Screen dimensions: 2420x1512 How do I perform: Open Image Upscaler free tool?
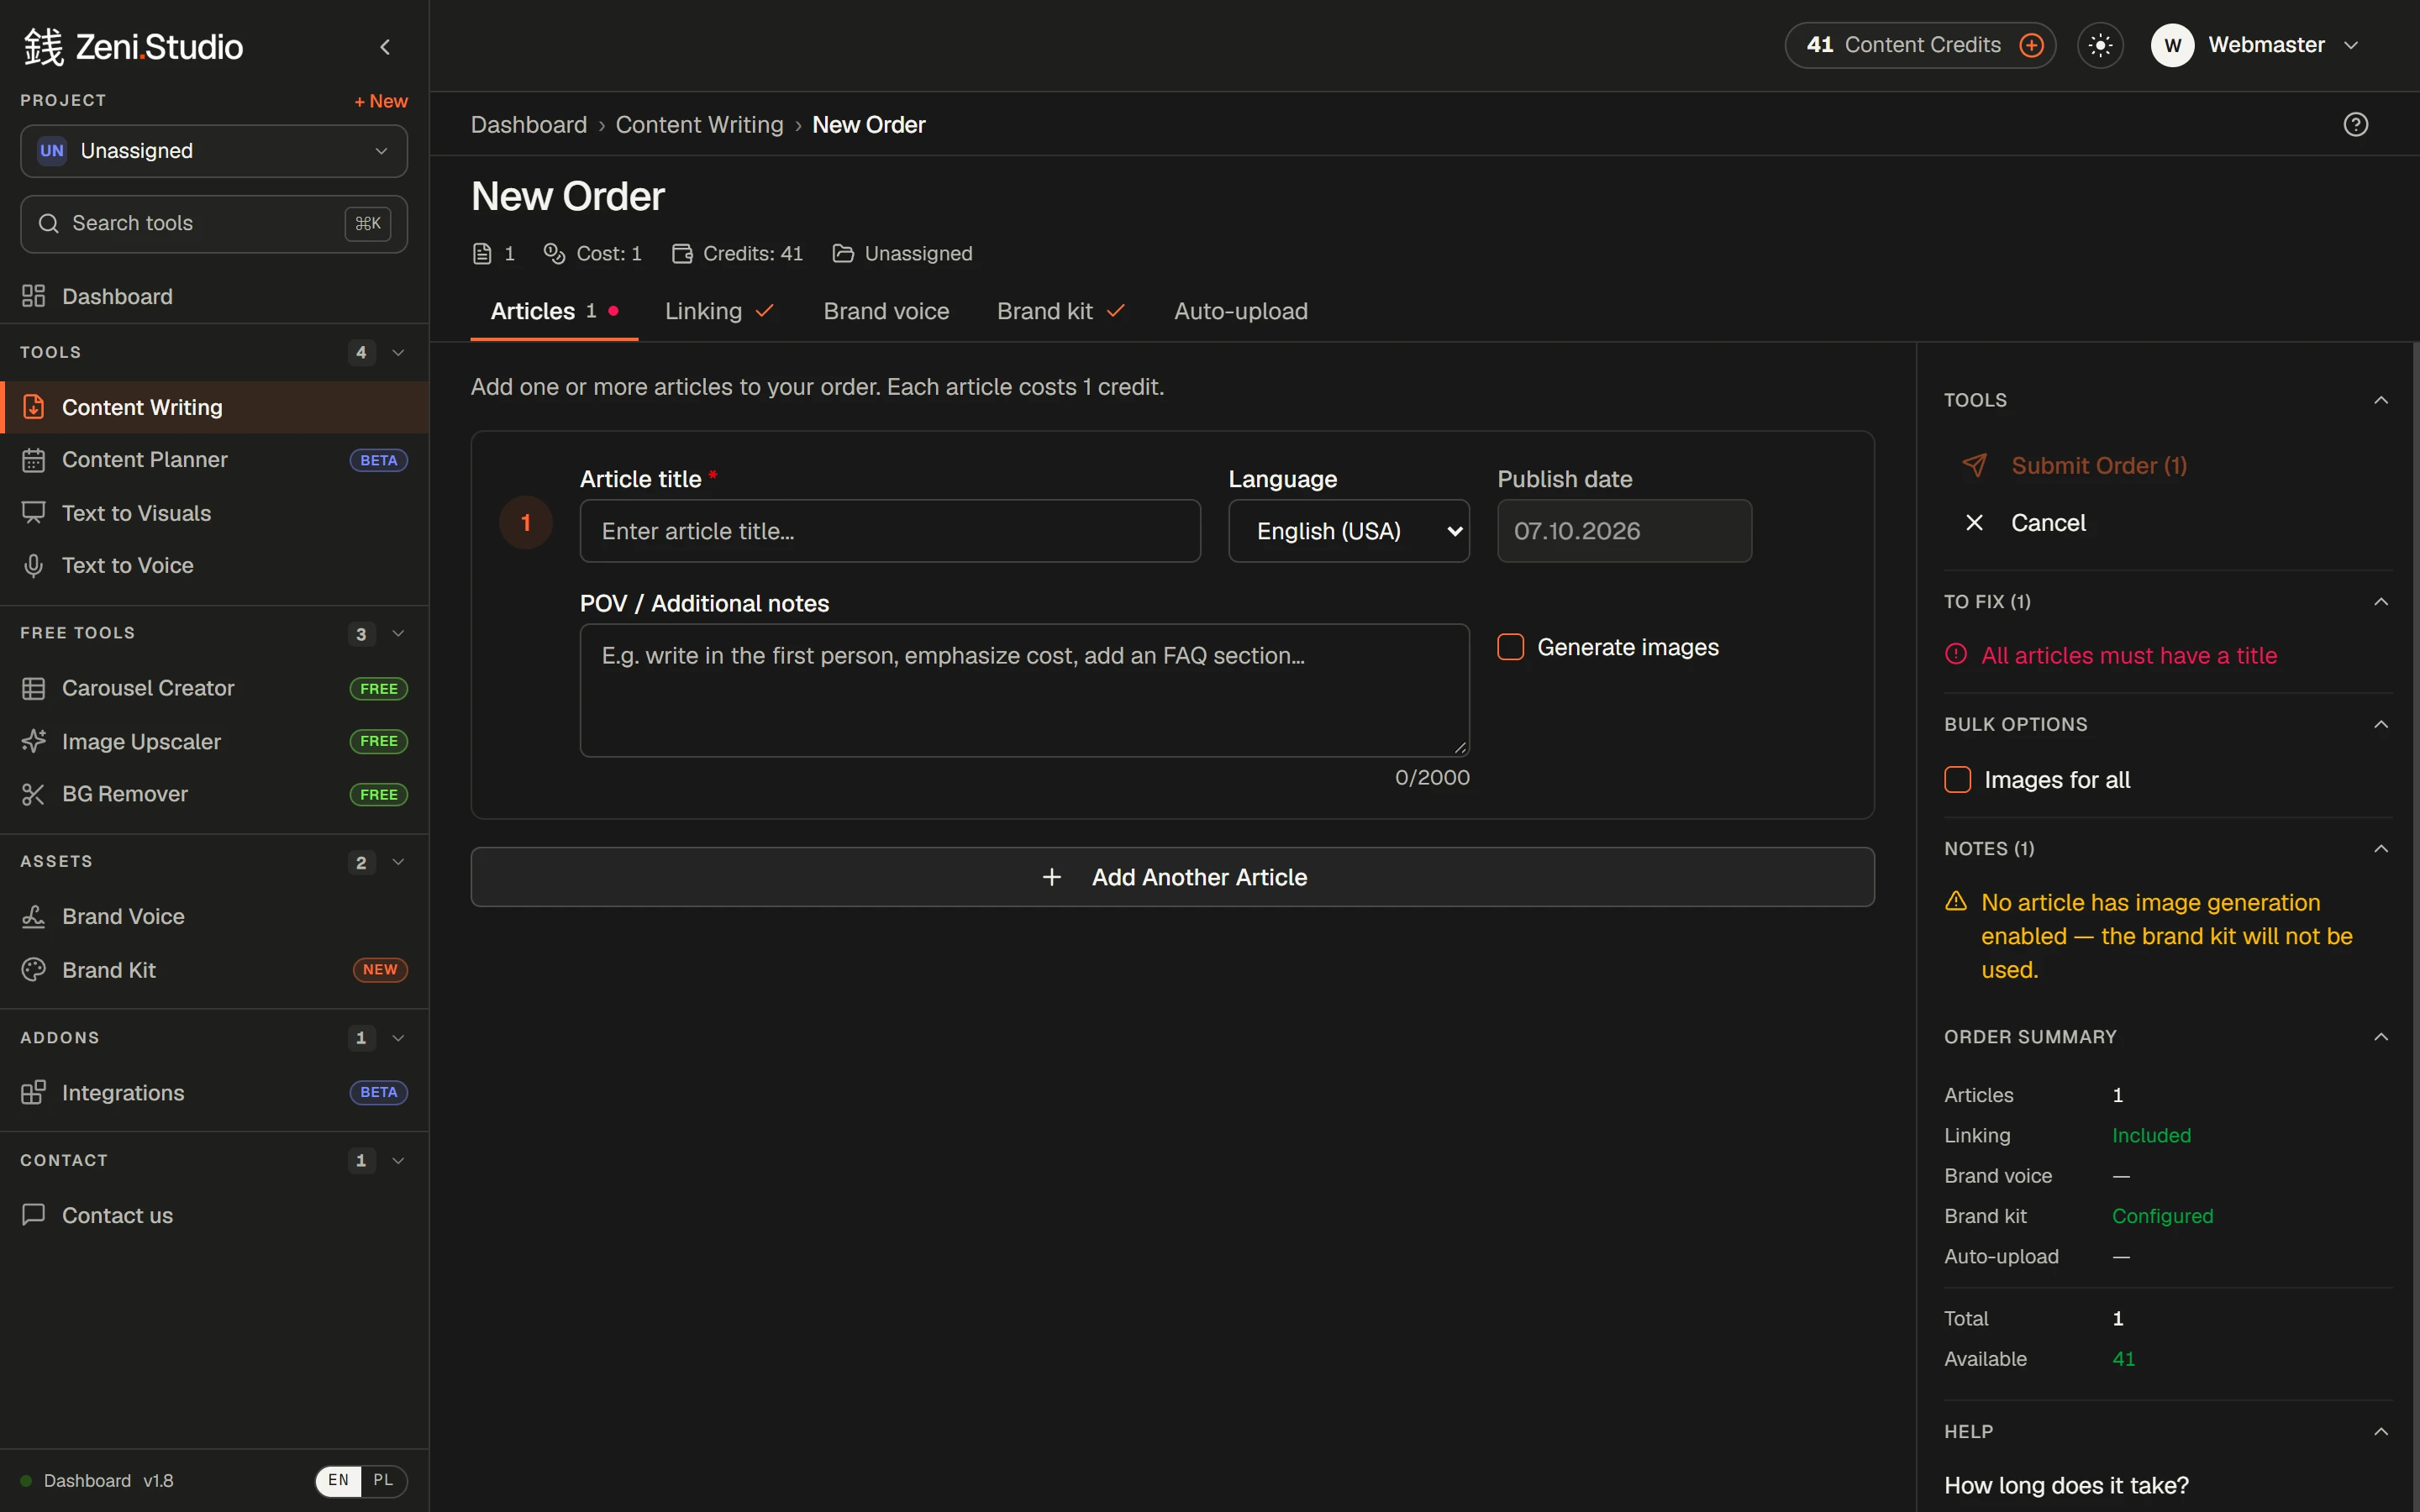214,741
